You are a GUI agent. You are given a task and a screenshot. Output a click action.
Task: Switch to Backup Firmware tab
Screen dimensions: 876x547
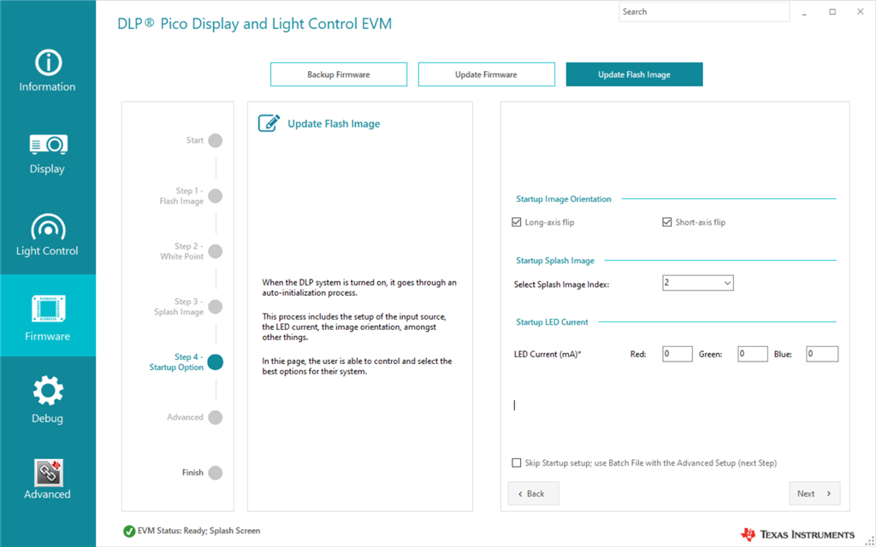coord(339,74)
